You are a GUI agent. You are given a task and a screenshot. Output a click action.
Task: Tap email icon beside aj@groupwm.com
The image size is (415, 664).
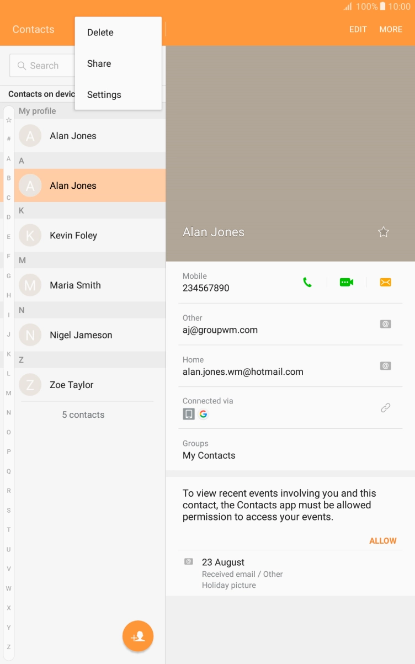coord(385,324)
